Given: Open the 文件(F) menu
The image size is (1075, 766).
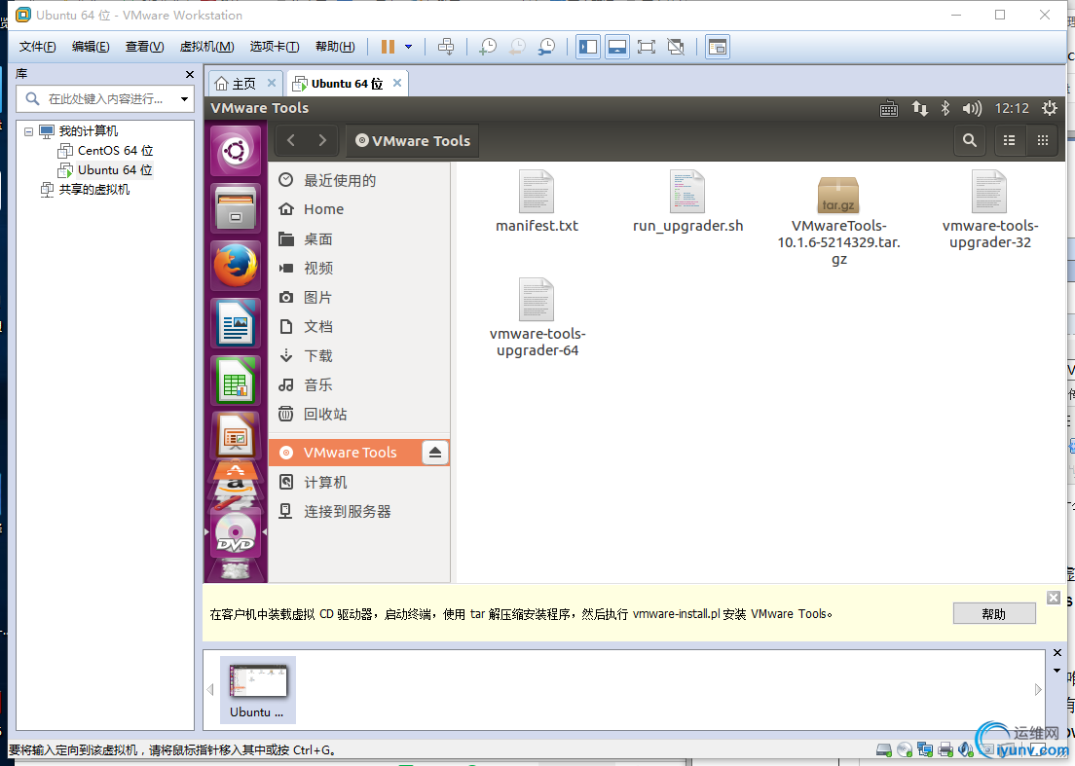Looking at the screenshot, I should pos(37,47).
